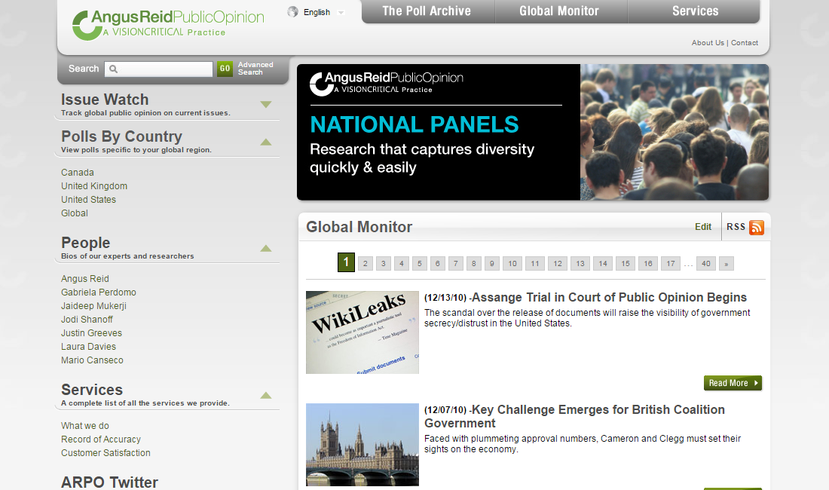Click the RSS text link

pyautogui.click(x=736, y=227)
